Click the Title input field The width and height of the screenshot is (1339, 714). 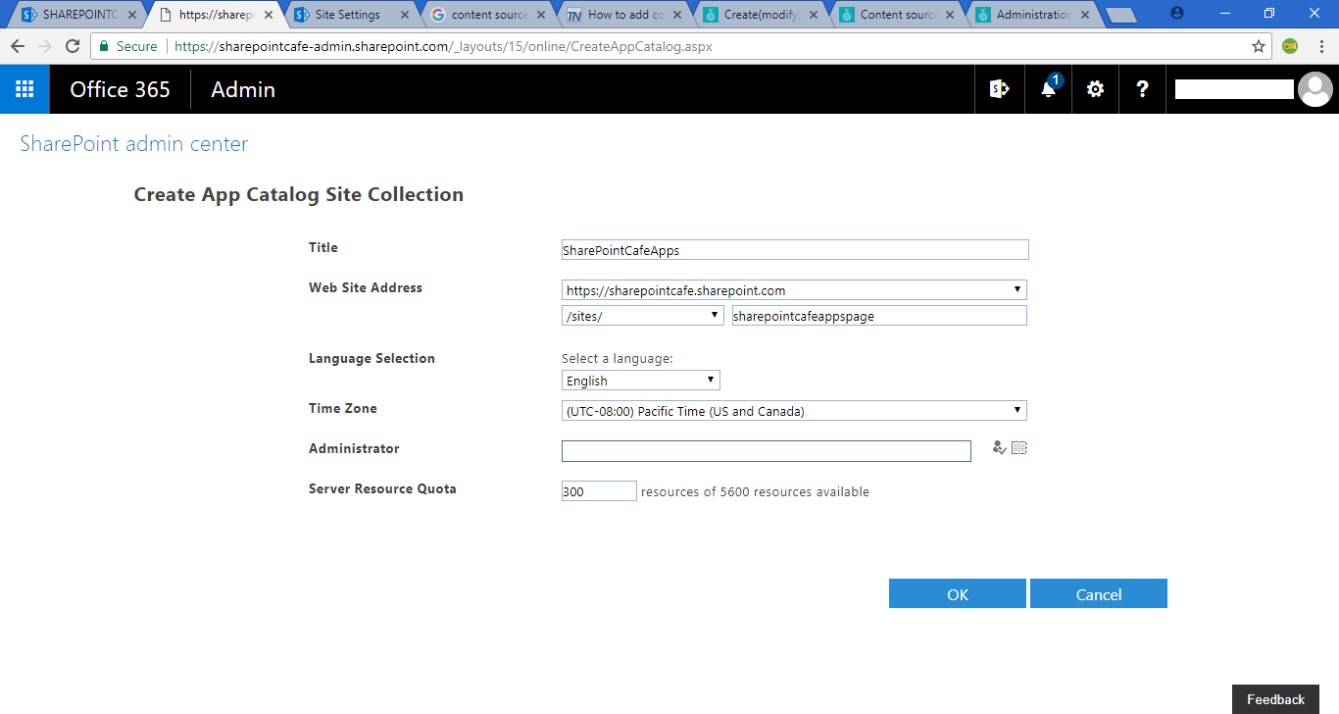tap(795, 250)
